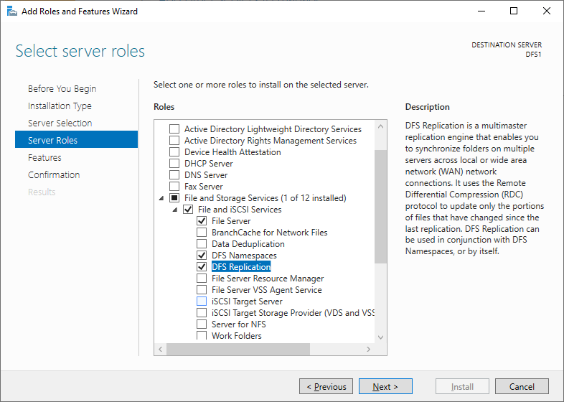The image size is (564, 402).
Task: Check Active Directory Rights Management Services box
Action: [x=174, y=141]
